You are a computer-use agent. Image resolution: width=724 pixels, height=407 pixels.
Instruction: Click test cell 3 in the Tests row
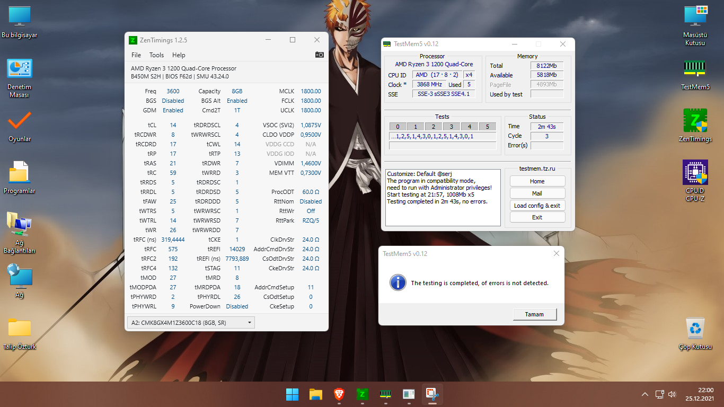click(x=452, y=126)
